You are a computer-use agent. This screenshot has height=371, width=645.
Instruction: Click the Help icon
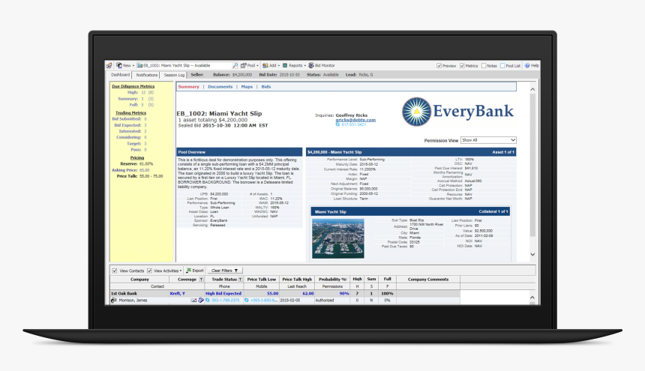click(527, 66)
